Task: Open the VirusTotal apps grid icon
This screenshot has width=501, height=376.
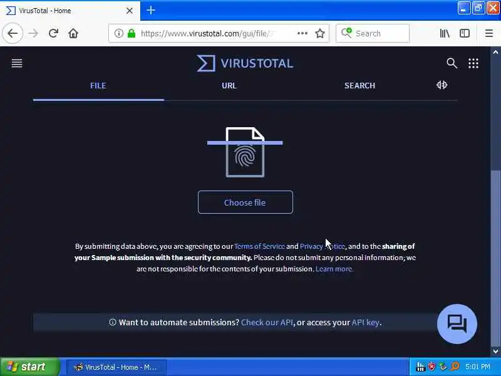Action: click(x=473, y=63)
